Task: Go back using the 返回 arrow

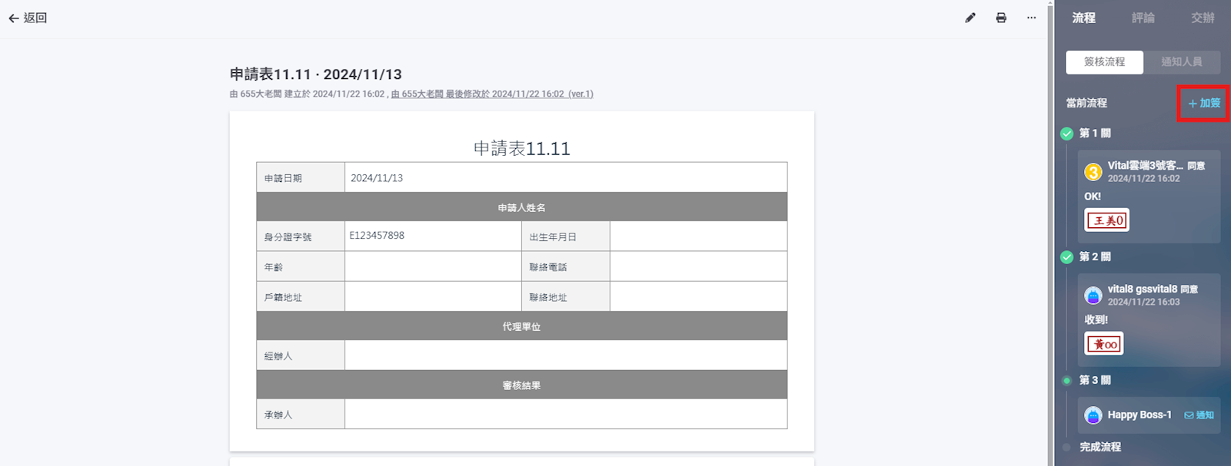Action: [x=28, y=18]
